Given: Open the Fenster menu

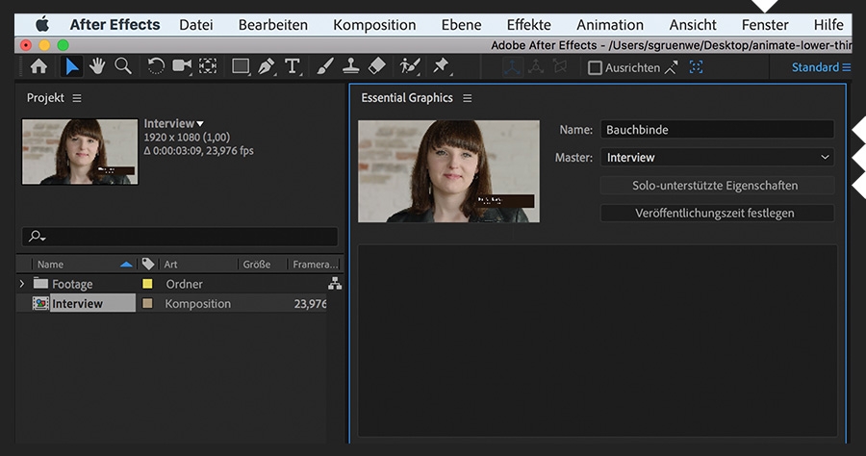Looking at the screenshot, I should pos(765,25).
